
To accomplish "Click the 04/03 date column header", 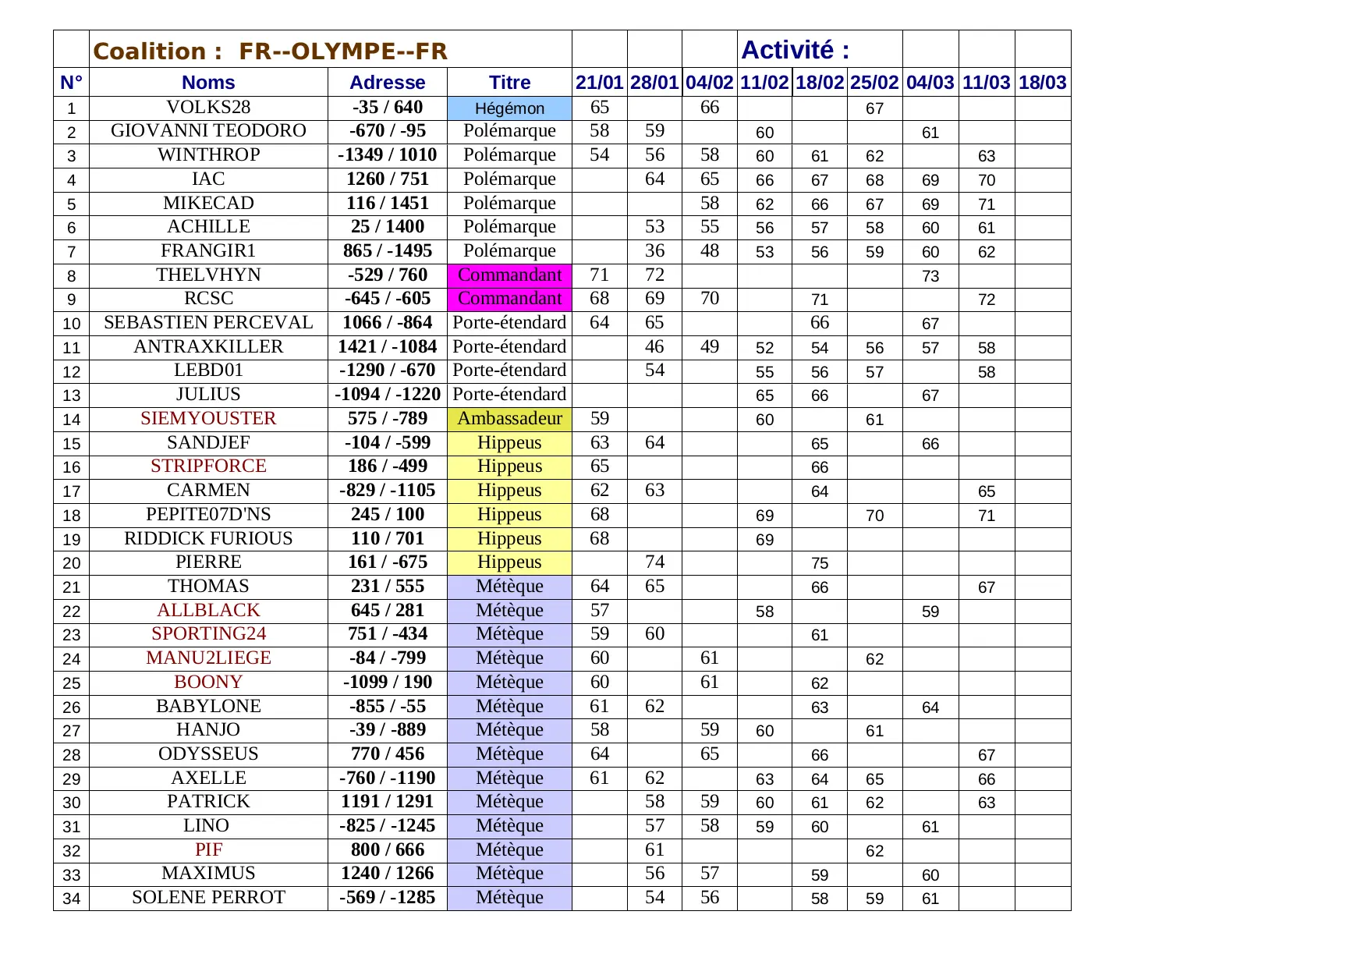I will point(930,83).
